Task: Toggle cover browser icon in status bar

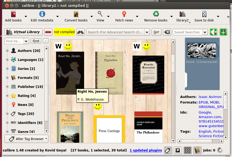Action: click(x=178, y=150)
